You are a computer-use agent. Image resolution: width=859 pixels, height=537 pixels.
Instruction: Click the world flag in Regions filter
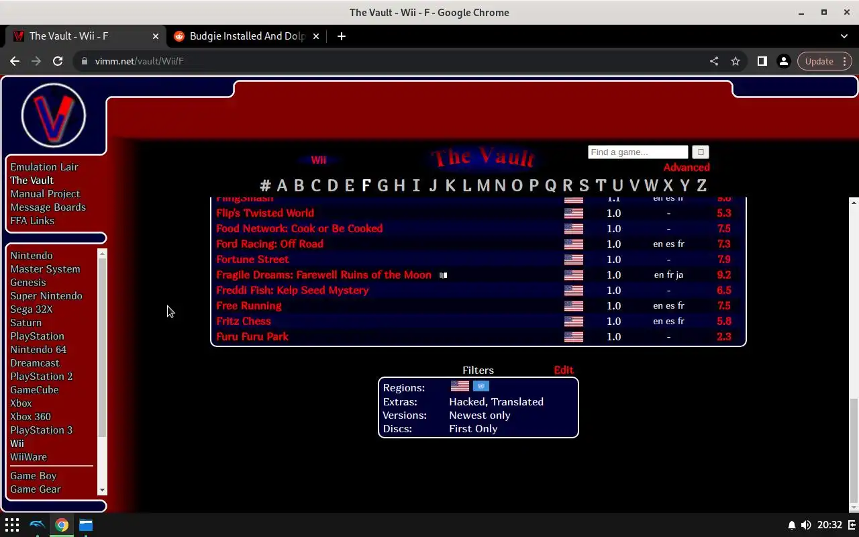pyautogui.click(x=481, y=386)
